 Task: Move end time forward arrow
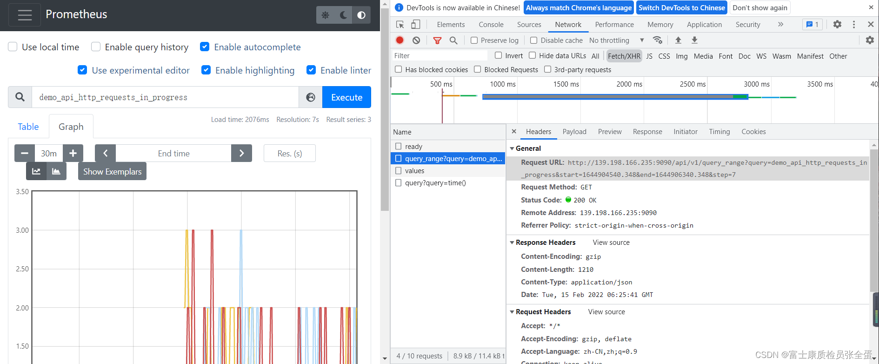pos(241,153)
